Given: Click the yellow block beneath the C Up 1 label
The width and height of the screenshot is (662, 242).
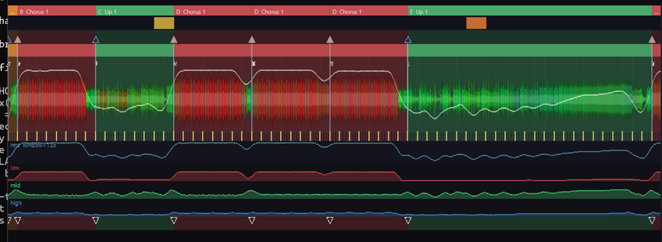Looking at the screenshot, I should click(164, 23).
